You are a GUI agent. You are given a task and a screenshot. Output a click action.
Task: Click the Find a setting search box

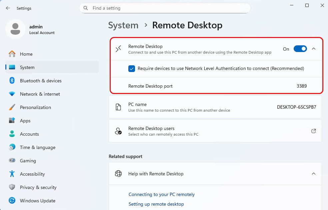[x=165, y=8]
